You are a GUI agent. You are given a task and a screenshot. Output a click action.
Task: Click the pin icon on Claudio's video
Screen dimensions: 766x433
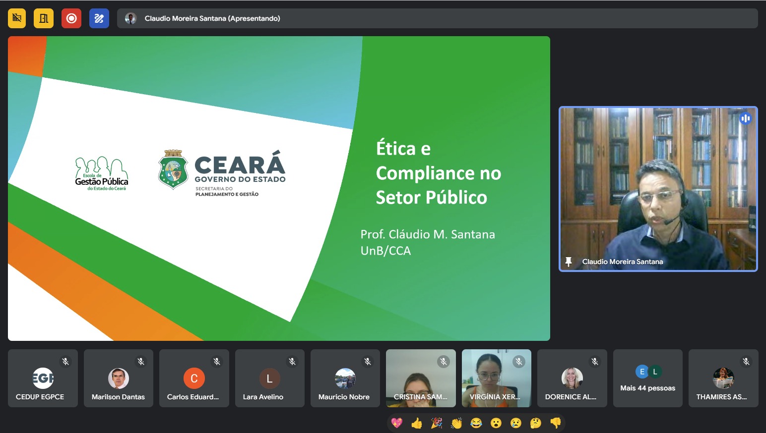click(569, 261)
